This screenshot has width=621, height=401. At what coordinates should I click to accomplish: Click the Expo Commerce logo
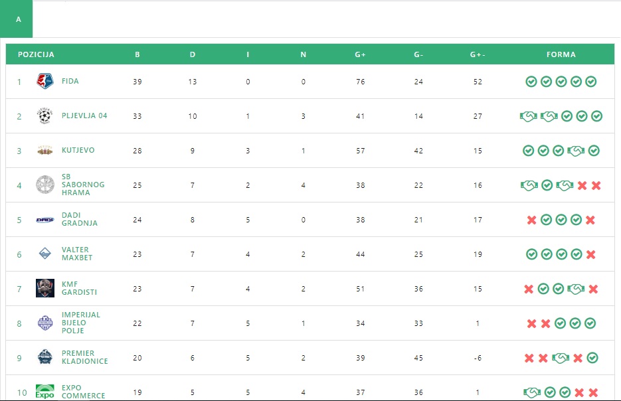44,392
